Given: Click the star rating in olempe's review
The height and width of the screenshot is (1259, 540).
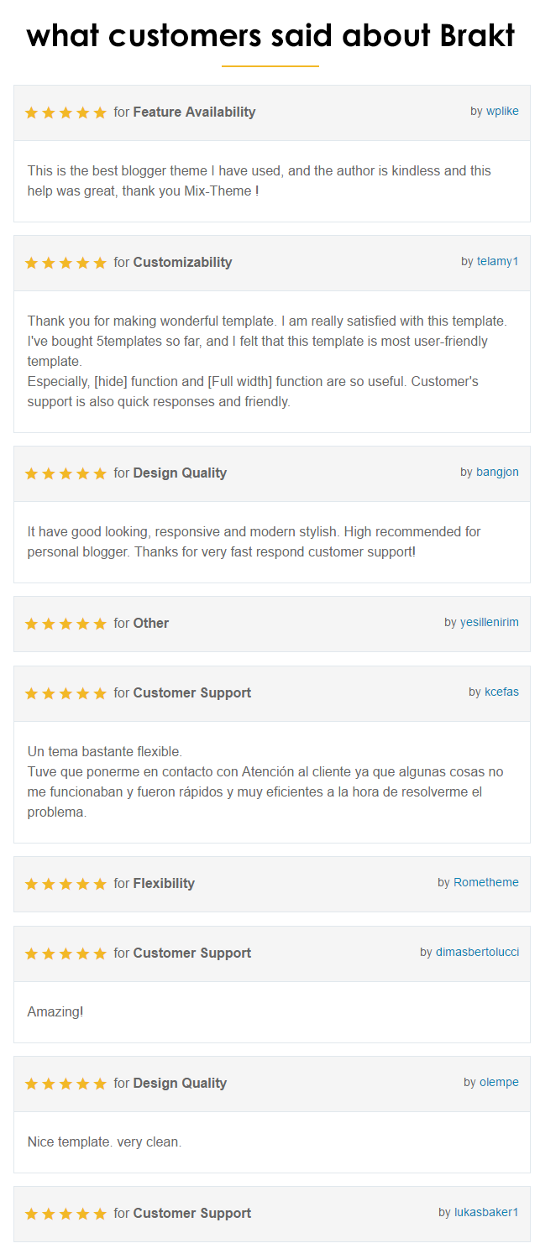Looking at the screenshot, I should (66, 1084).
